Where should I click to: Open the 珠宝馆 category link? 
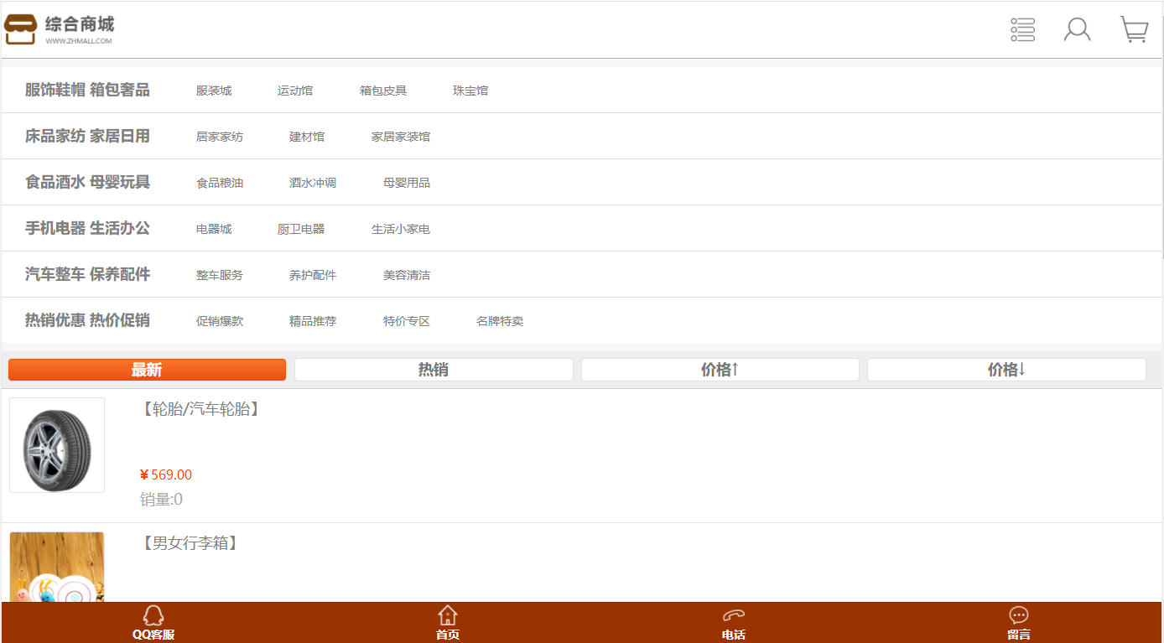coord(470,91)
